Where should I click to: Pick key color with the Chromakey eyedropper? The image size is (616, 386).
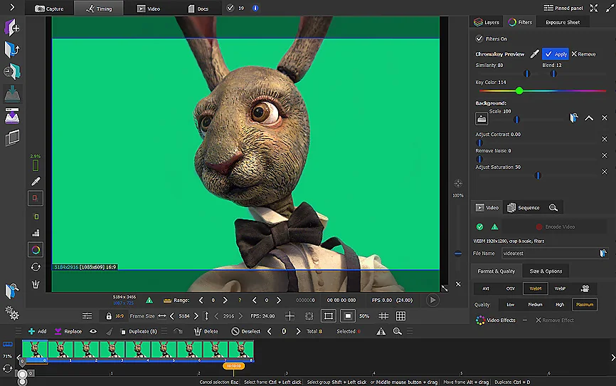click(534, 54)
